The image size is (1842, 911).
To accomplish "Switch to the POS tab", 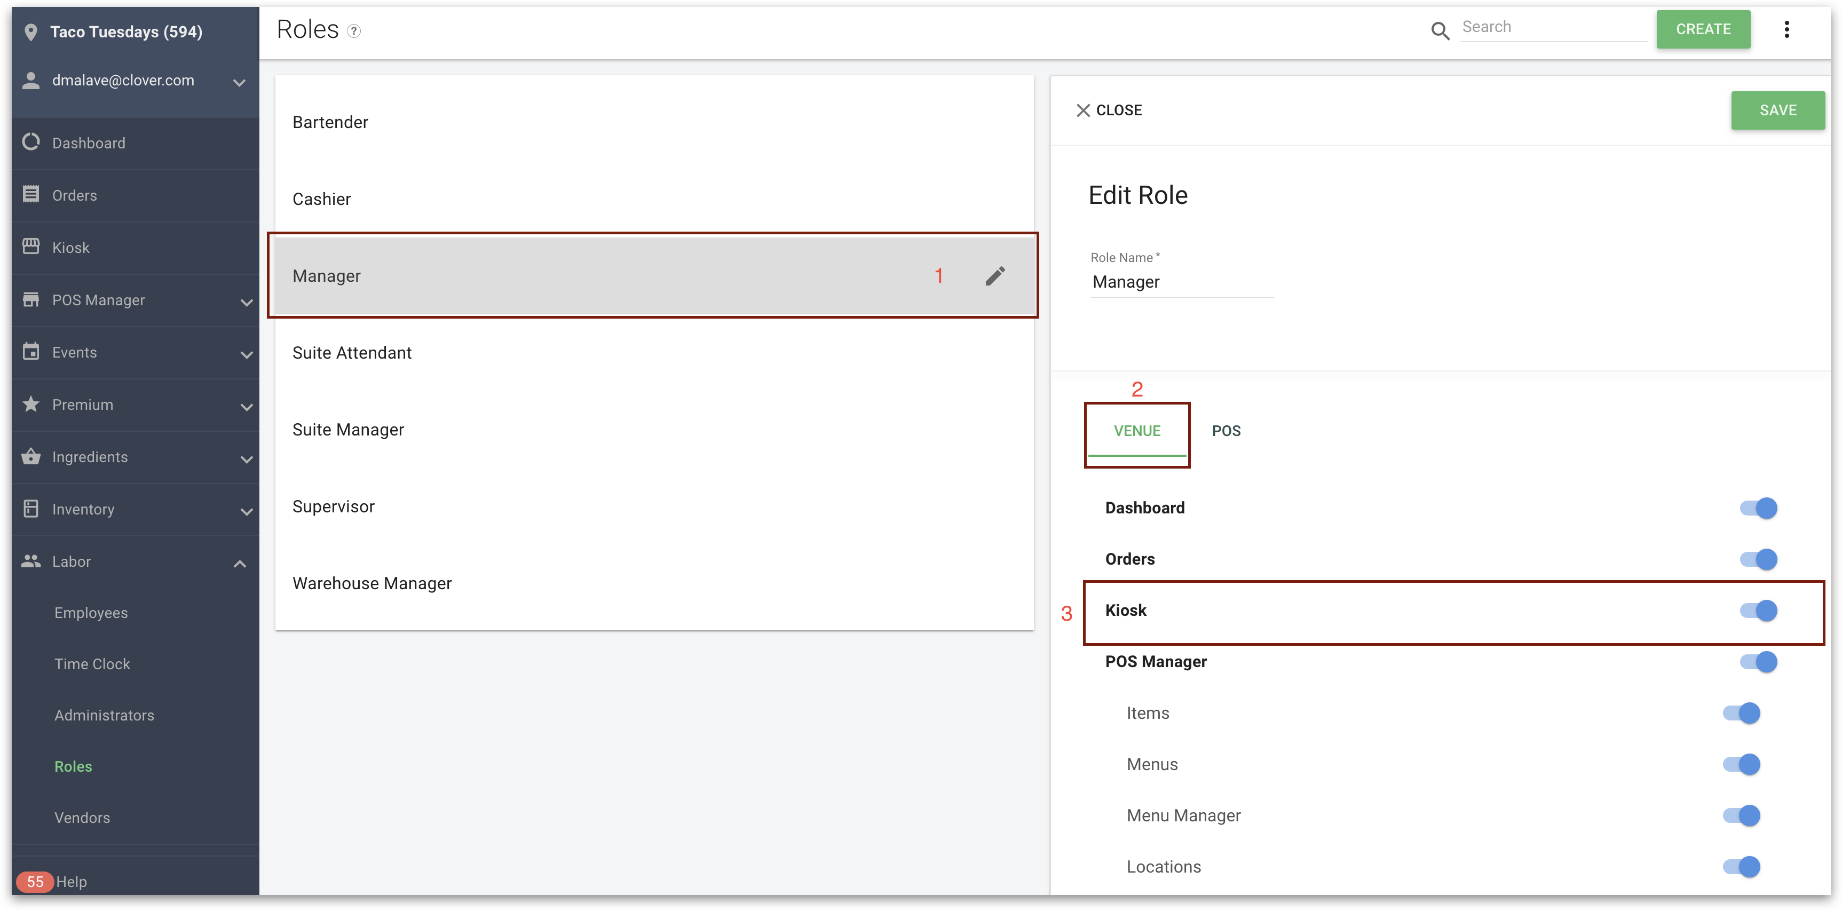I will pos(1226,431).
